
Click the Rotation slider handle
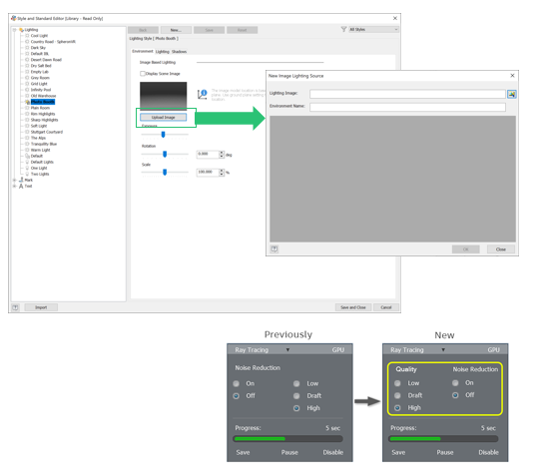(165, 154)
